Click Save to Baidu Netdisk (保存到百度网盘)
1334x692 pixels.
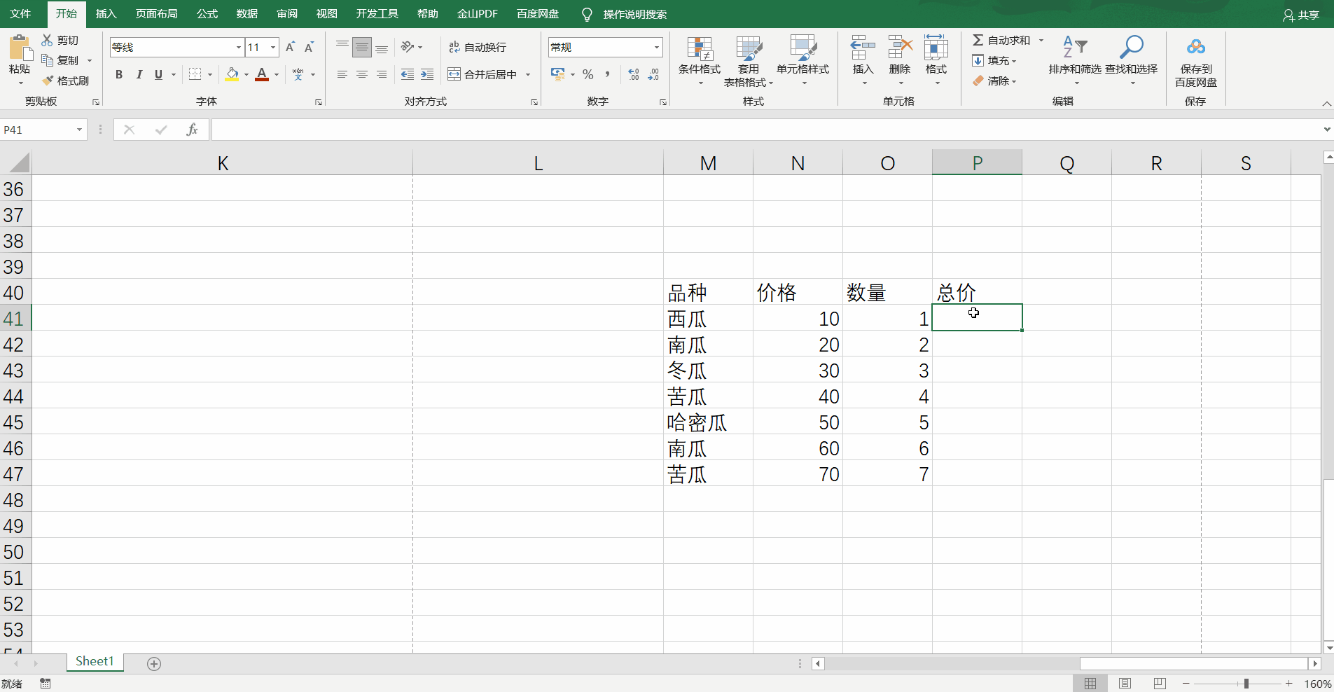pyautogui.click(x=1196, y=61)
